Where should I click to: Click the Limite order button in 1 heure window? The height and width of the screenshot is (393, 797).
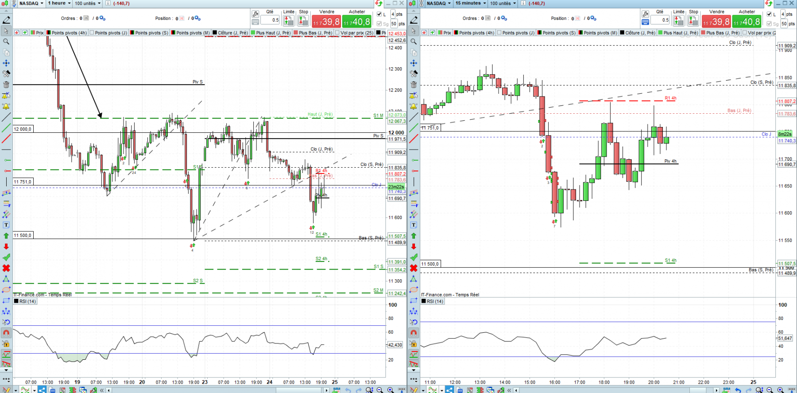tap(289, 20)
